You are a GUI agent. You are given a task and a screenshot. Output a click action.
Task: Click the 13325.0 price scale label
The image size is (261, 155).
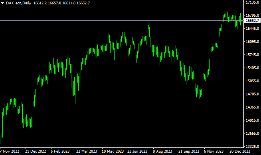[x=252, y=146]
